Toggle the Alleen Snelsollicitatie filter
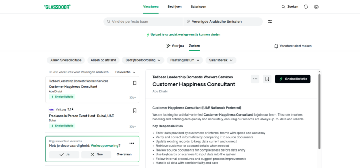Image resolution: width=360 pixels, height=168 pixels. point(66,60)
